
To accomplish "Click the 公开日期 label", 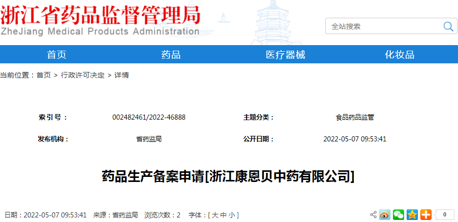I will point(259,139).
